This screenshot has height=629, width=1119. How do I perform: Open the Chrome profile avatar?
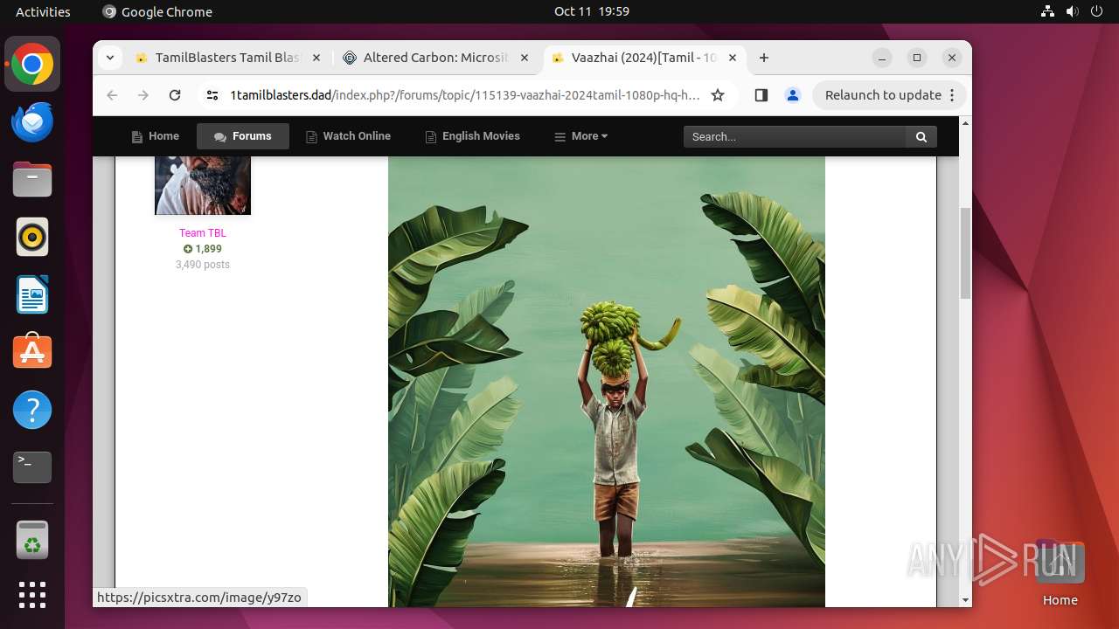coord(793,95)
